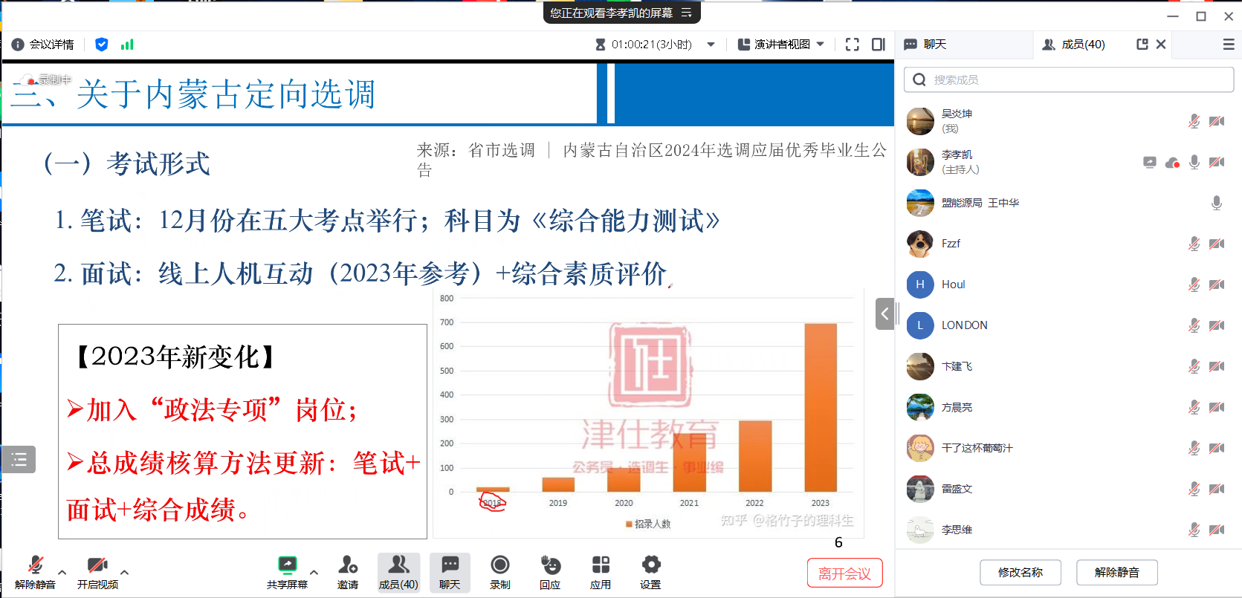Image resolution: width=1242 pixels, height=598 pixels.
Task: Open meeting timer dropdown arrow
Action: coord(711,45)
